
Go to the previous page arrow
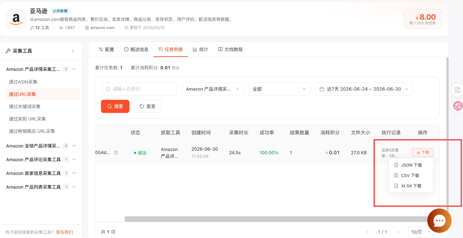click(367, 232)
